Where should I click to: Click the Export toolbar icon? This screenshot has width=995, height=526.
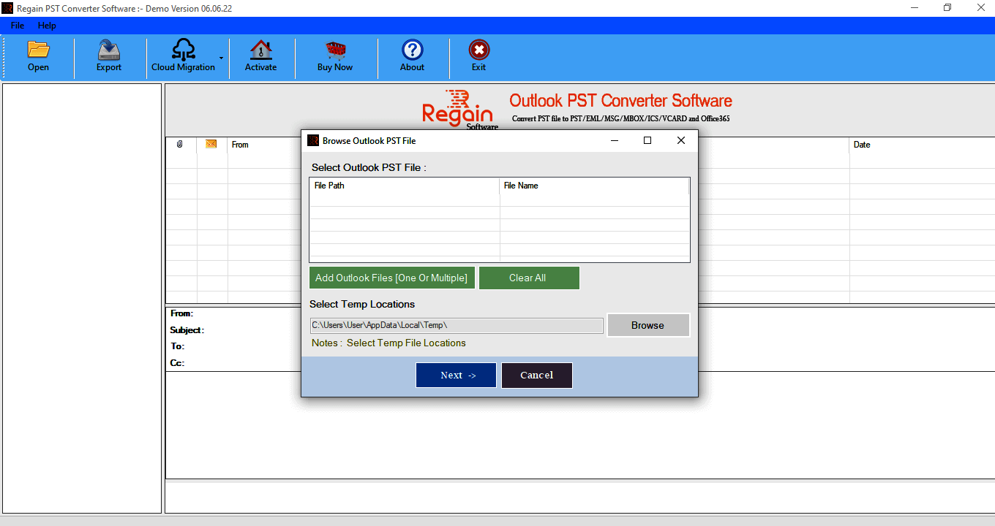(109, 56)
